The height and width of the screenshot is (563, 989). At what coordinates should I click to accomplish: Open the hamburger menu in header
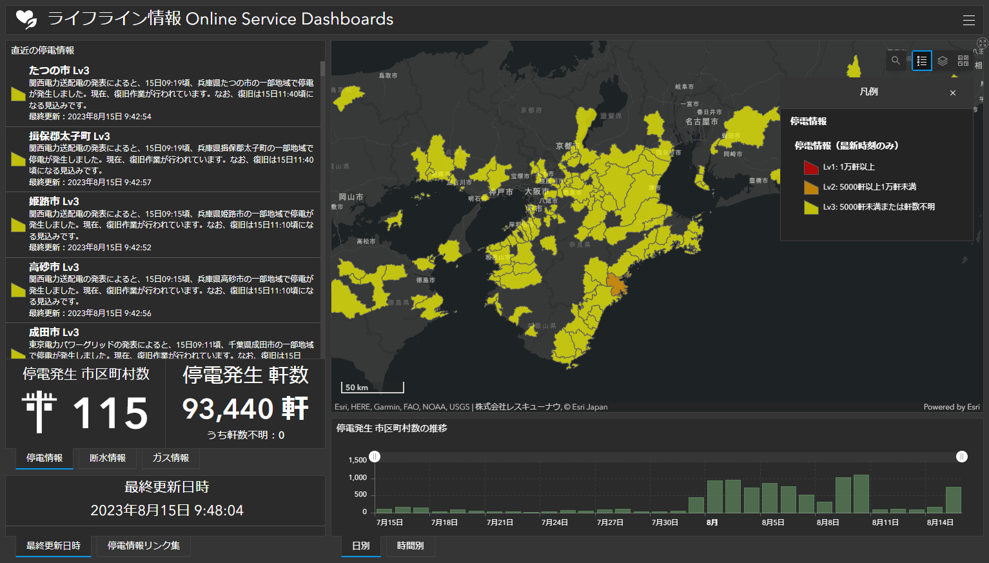pyautogui.click(x=968, y=20)
